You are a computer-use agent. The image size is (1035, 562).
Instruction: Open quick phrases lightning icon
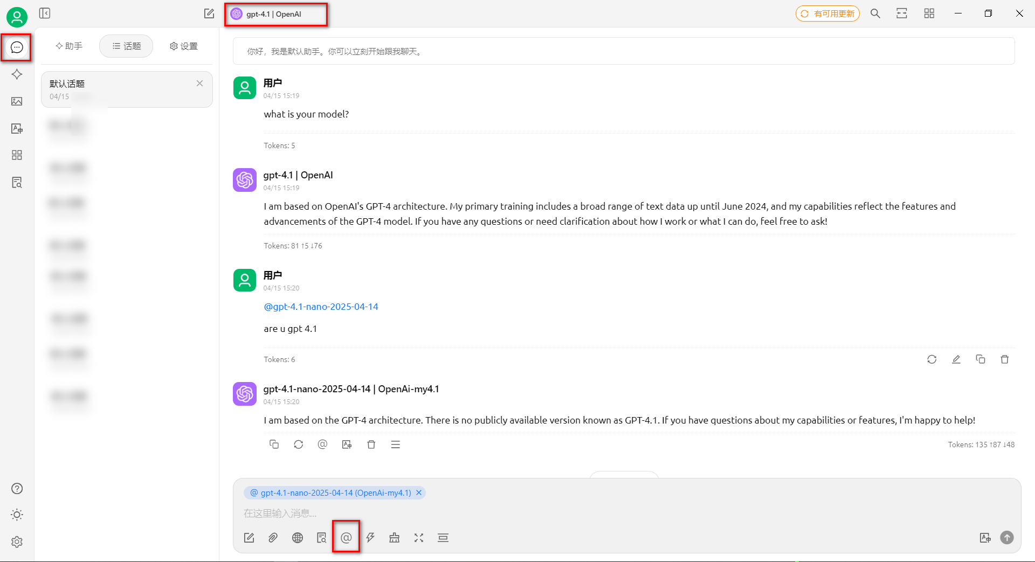click(x=370, y=538)
